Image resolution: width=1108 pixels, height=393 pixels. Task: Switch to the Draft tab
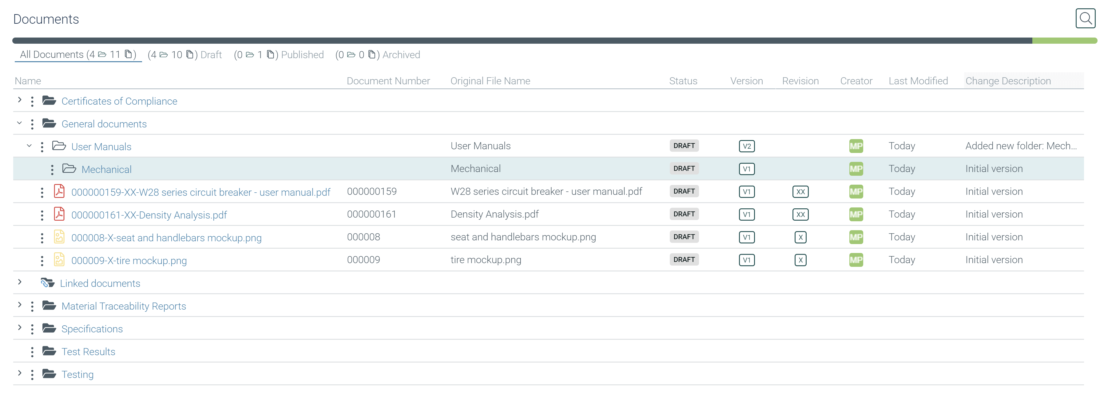185,55
